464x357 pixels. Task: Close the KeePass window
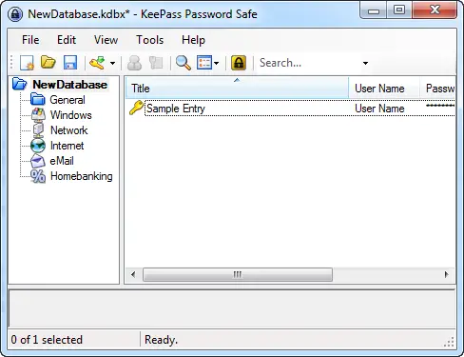(x=435, y=10)
